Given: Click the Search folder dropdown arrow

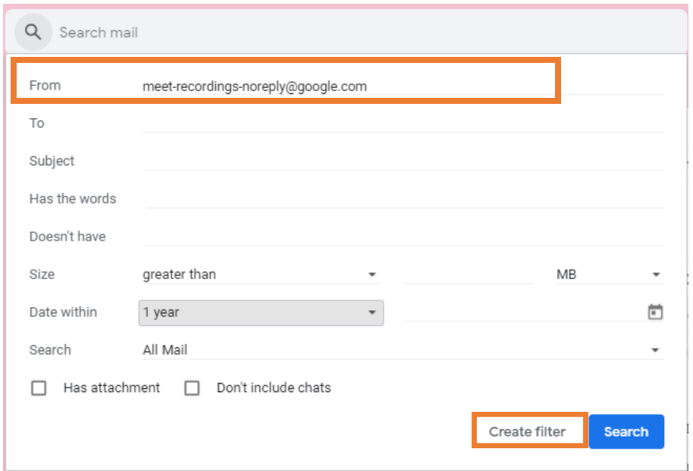Looking at the screenshot, I should tap(655, 350).
